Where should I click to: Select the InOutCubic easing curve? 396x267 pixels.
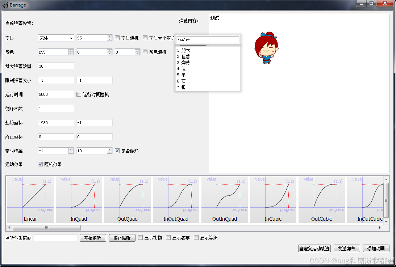point(365,199)
